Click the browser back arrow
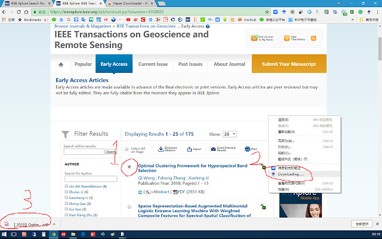 tap(4, 12)
